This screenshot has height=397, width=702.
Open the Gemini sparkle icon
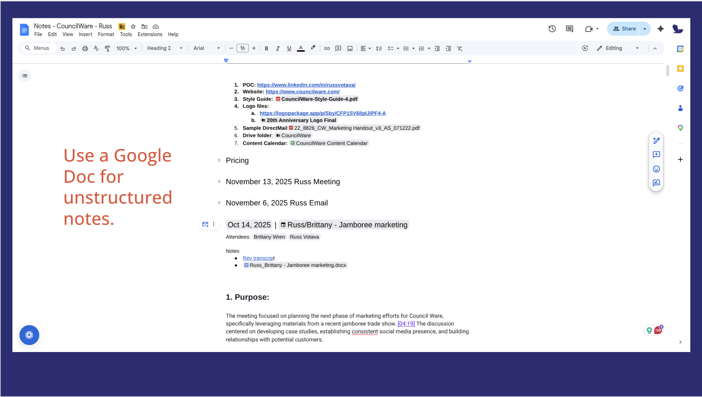tap(660, 29)
